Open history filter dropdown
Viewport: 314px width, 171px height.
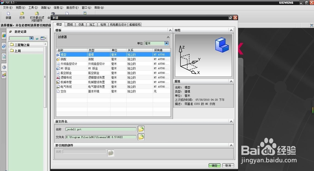coord(31,38)
